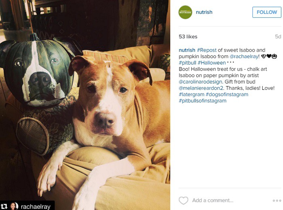Click rachaelray's small avatar on photo
This screenshot has height=210, width=283.
click(14, 206)
